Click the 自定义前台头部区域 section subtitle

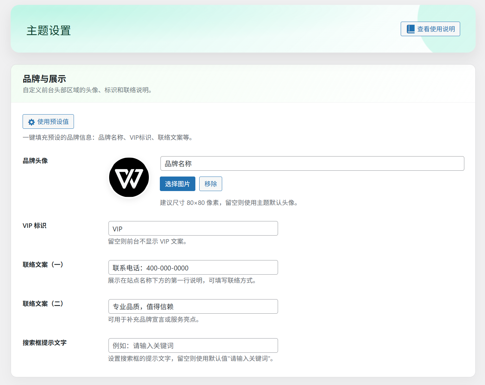coord(87,90)
